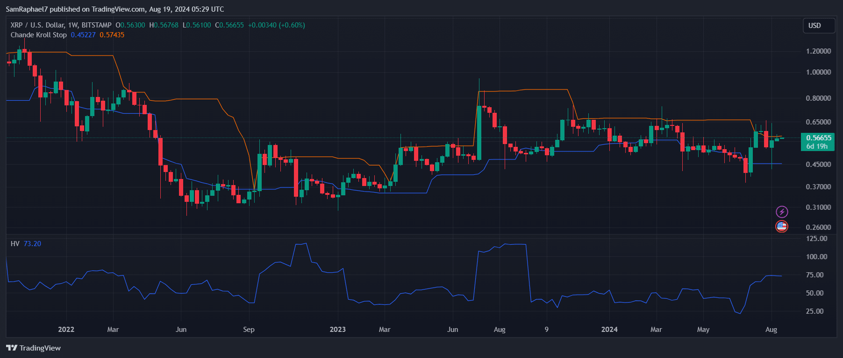Click the 0.26000 price axis label
843x358 pixels.
819,227
